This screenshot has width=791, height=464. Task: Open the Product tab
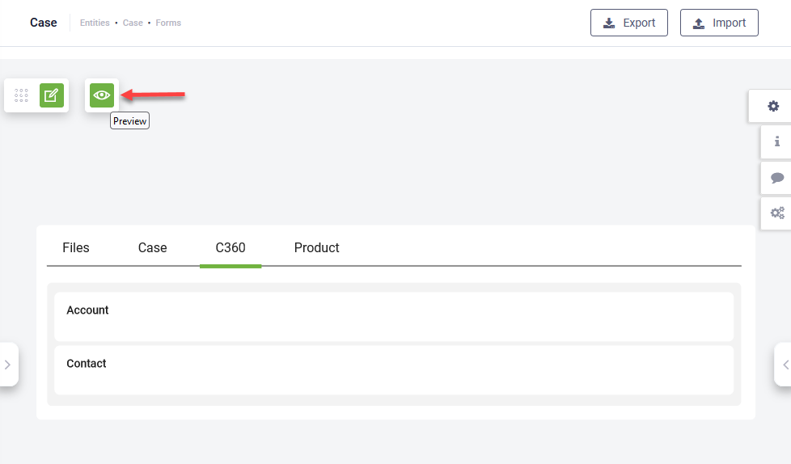tap(317, 248)
